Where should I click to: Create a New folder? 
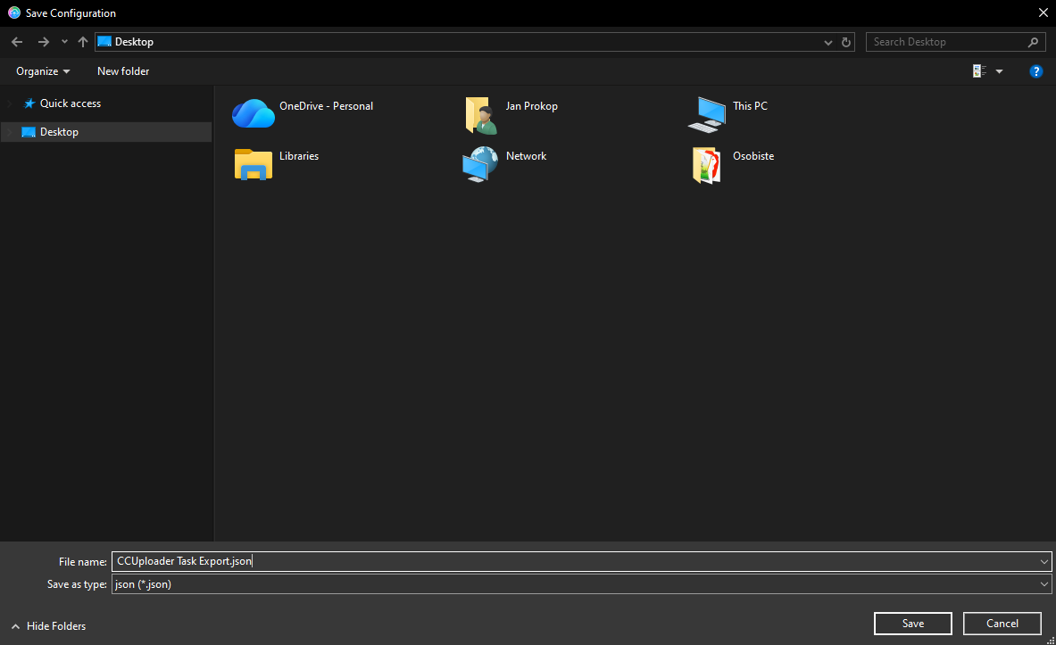pyautogui.click(x=123, y=71)
